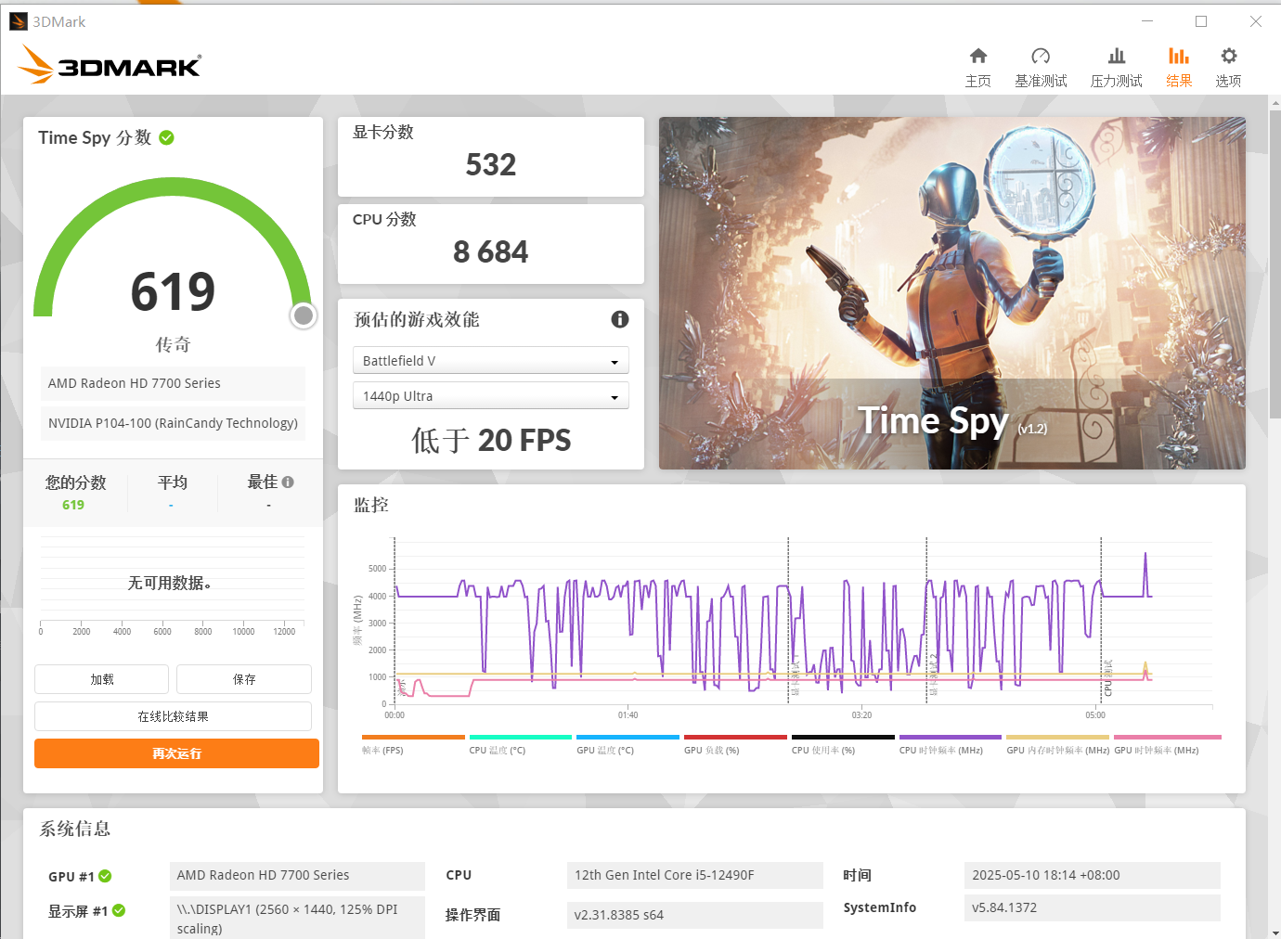Screen dimensions: 1281x939
Task: Click the 3DMark logo in header
Action: pyautogui.click(x=109, y=65)
